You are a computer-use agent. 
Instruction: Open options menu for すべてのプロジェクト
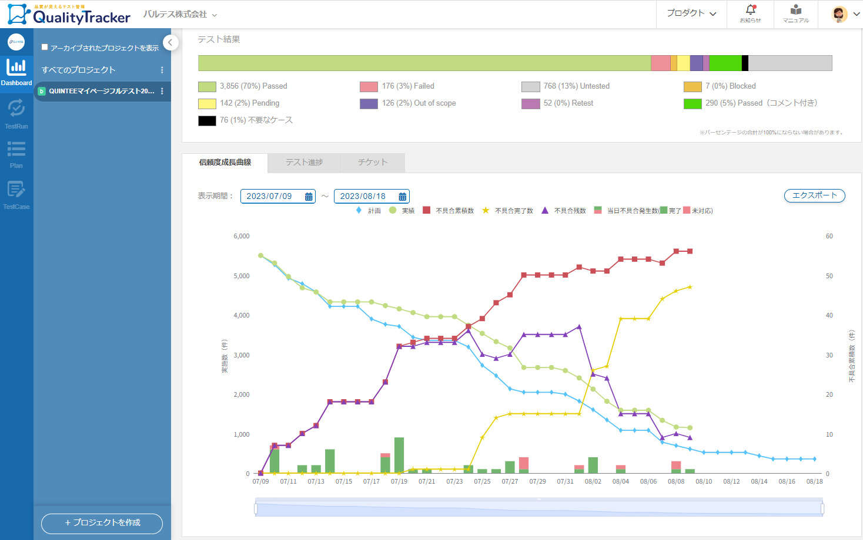[162, 70]
